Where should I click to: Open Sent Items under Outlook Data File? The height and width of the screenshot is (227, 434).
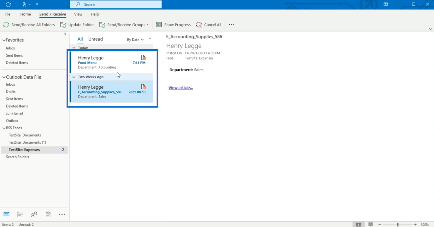(x=14, y=99)
